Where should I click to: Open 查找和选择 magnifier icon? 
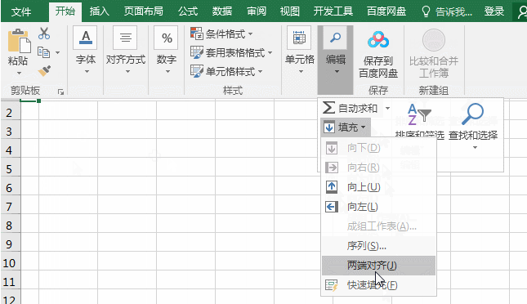point(472,114)
